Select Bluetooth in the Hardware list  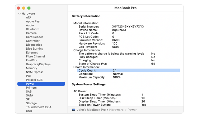32,29
